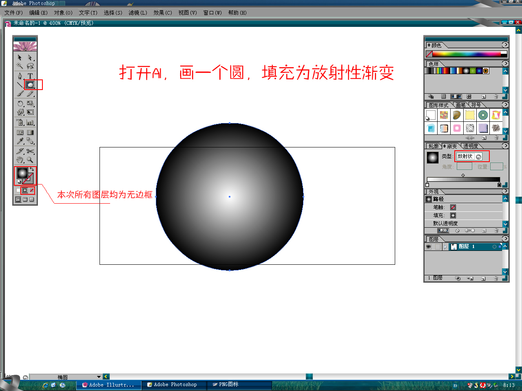This screenshot has width=522, height=391.
Task: Switch to the 符号 tab
Action: coord(476,105)
